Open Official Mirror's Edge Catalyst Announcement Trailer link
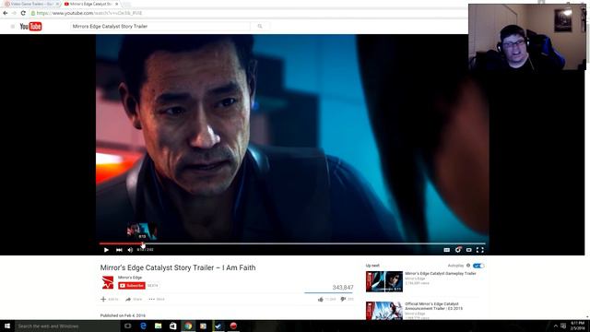The image size is (590, 332). coord(433,306)
